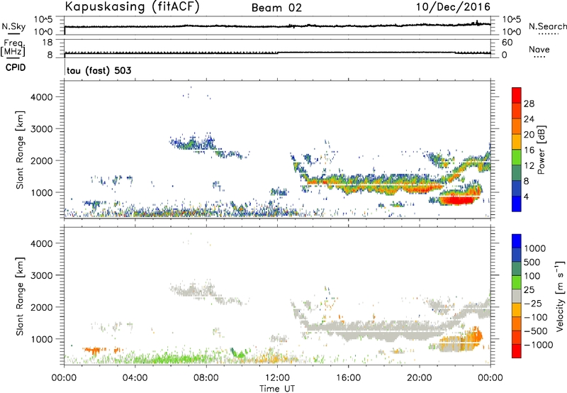
Task: Click the "-25" value on Velocity color bar
Action: point(533,303)
